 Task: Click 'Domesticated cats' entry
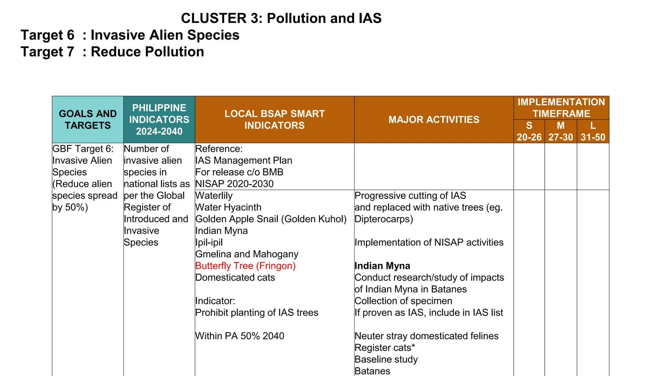coord(235,277)
